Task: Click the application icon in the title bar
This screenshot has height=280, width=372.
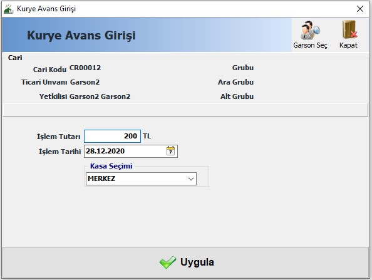Action: click(9, 9)
